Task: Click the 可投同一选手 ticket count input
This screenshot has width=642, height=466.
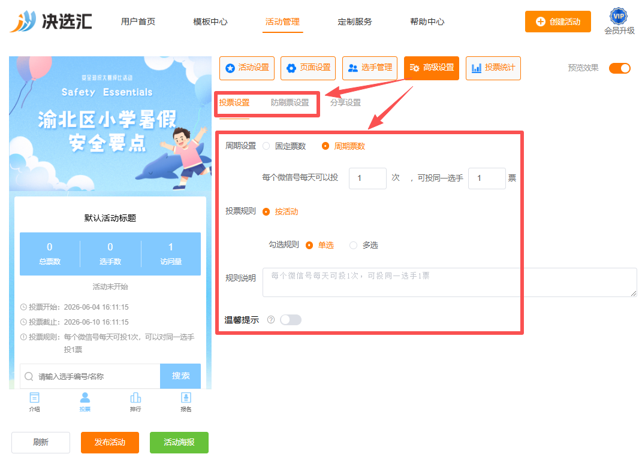Action: [x=487, y=178]
